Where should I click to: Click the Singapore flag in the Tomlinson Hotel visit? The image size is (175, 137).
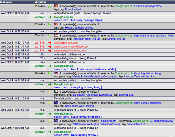(x=56, y=35)
